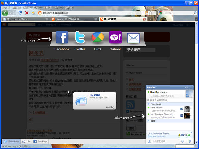The image size is (199, 149).
Task: Open Bee Bar status dropdown arrow
Action: (x=167, y=92)
